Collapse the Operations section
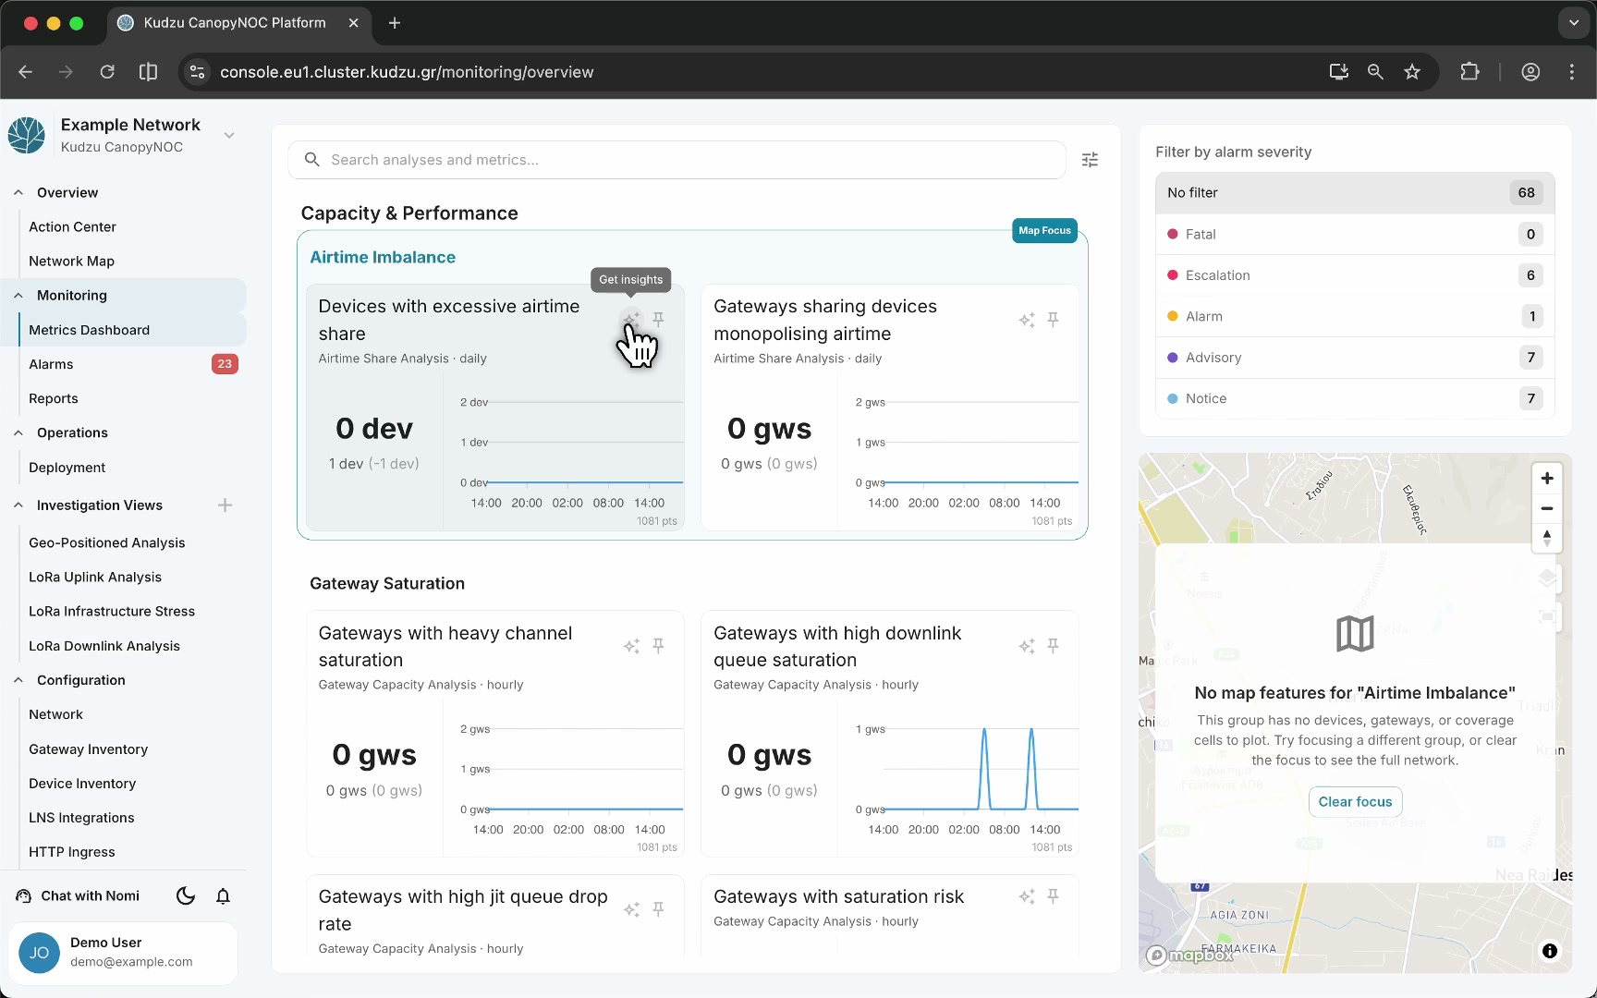The width and height of the screenshot is (1597, 998). tap(18, 432)
